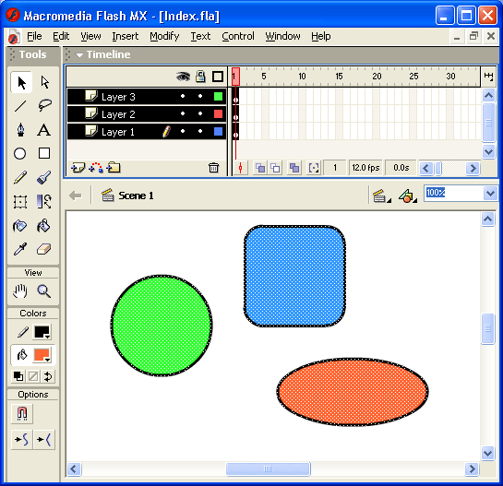
Task: Select the Oval tool
Action: (20, 154)
